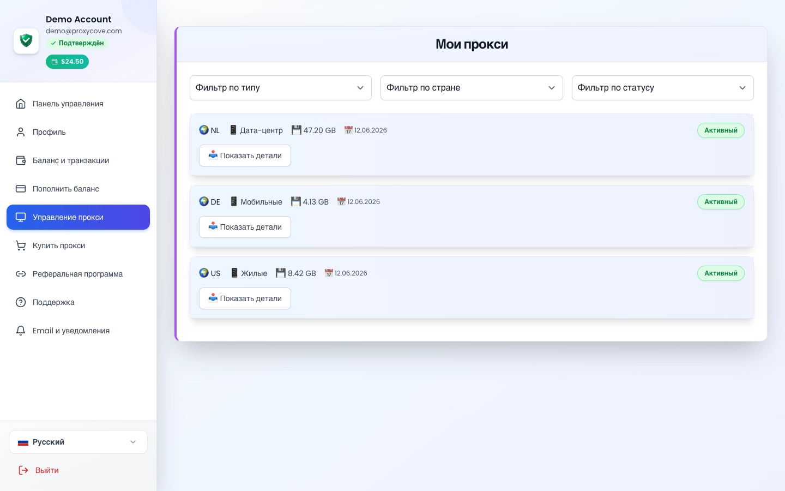Select Управление прокси menu item
Image resolution: width=785 pixels, height=491 pixels.
(78, 217)
